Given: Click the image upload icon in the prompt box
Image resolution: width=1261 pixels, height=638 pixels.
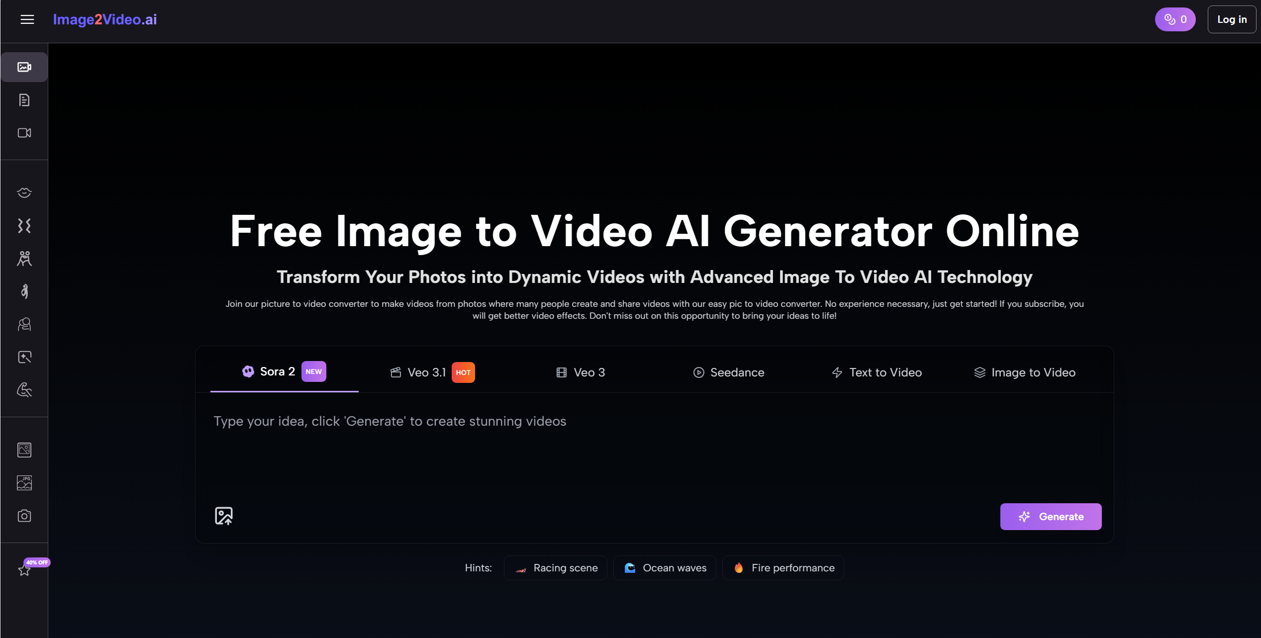Looking at the screenshot, I should (224, 516).
